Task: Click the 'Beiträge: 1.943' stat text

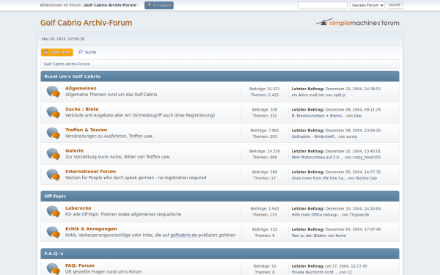Action: (265, 209)
